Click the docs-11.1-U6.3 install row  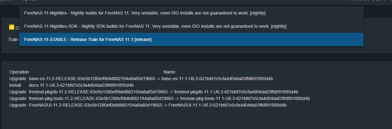[x=71, y=85]
